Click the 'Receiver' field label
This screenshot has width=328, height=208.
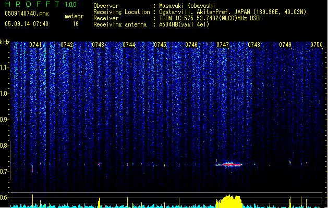106,18
